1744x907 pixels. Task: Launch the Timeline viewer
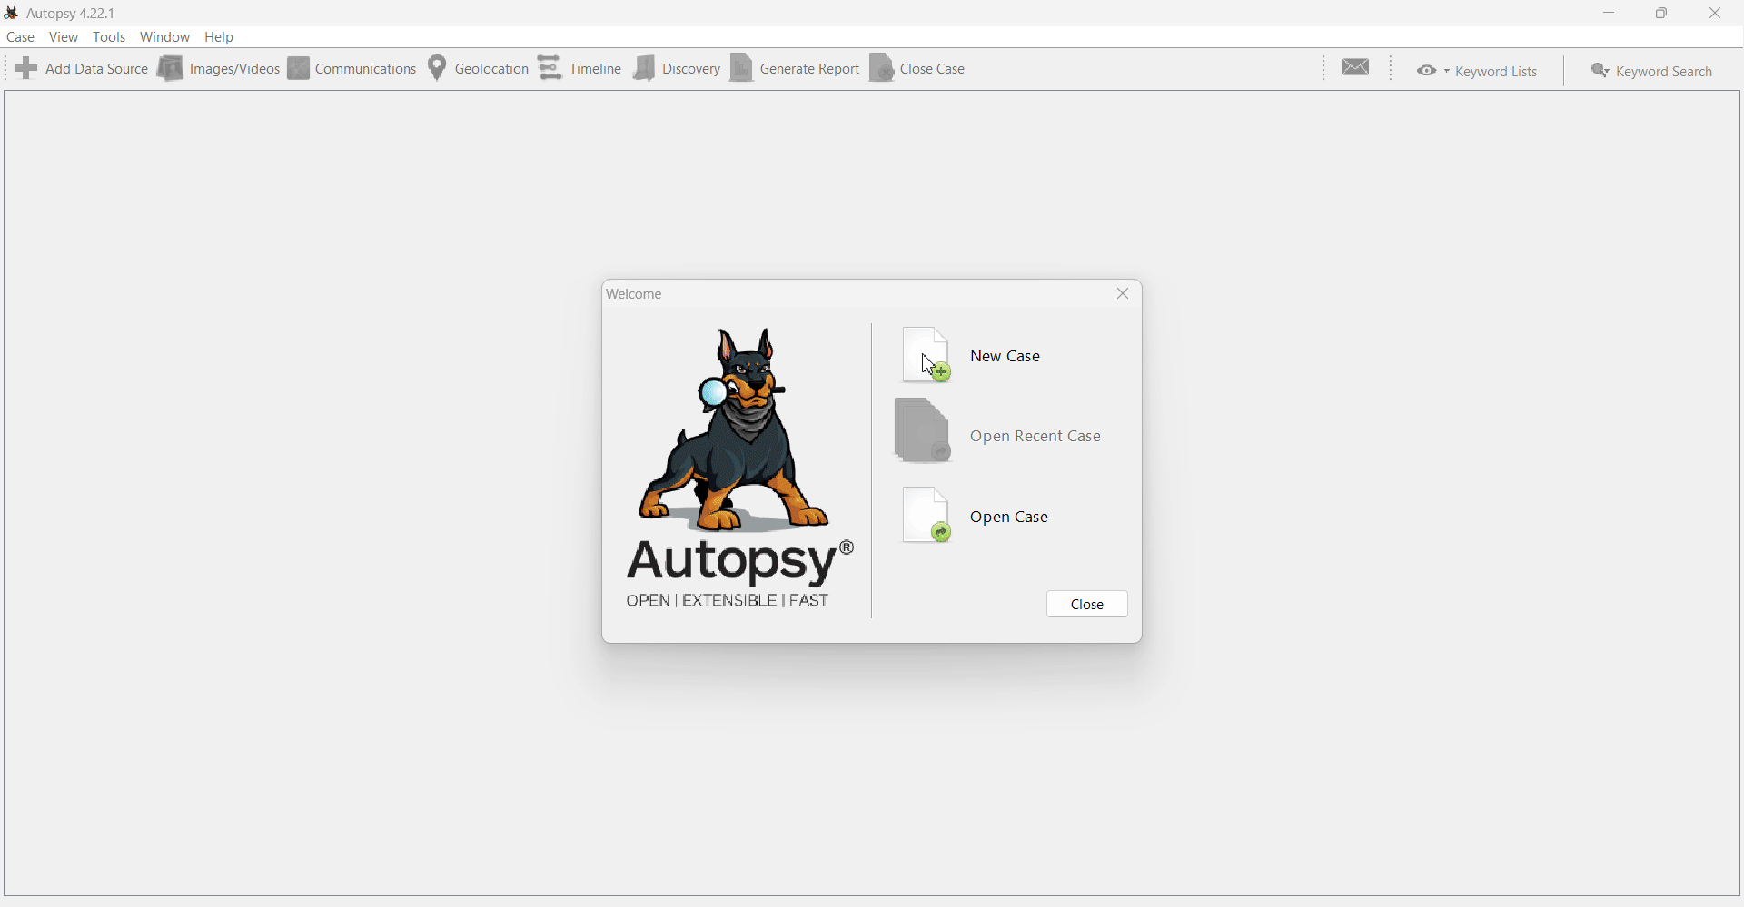[580, 69]
